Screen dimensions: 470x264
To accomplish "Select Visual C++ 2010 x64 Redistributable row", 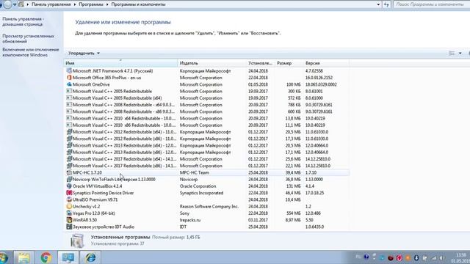I will 206,118.
